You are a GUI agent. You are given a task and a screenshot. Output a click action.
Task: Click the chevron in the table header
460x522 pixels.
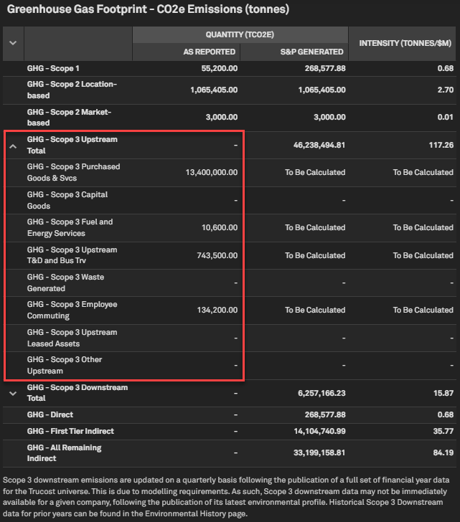click(x=13, y=43)
